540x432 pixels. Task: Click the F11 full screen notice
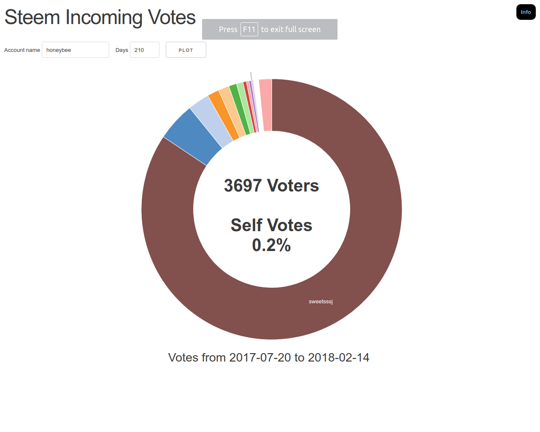[270, 30]
